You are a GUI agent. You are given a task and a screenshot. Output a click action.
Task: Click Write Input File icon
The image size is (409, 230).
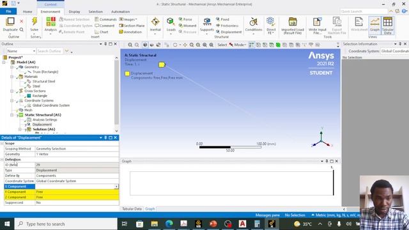point(317,22)
